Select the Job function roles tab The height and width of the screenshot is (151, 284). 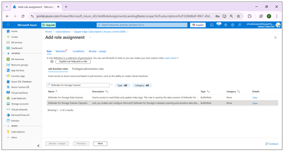(x=58, y=69)
